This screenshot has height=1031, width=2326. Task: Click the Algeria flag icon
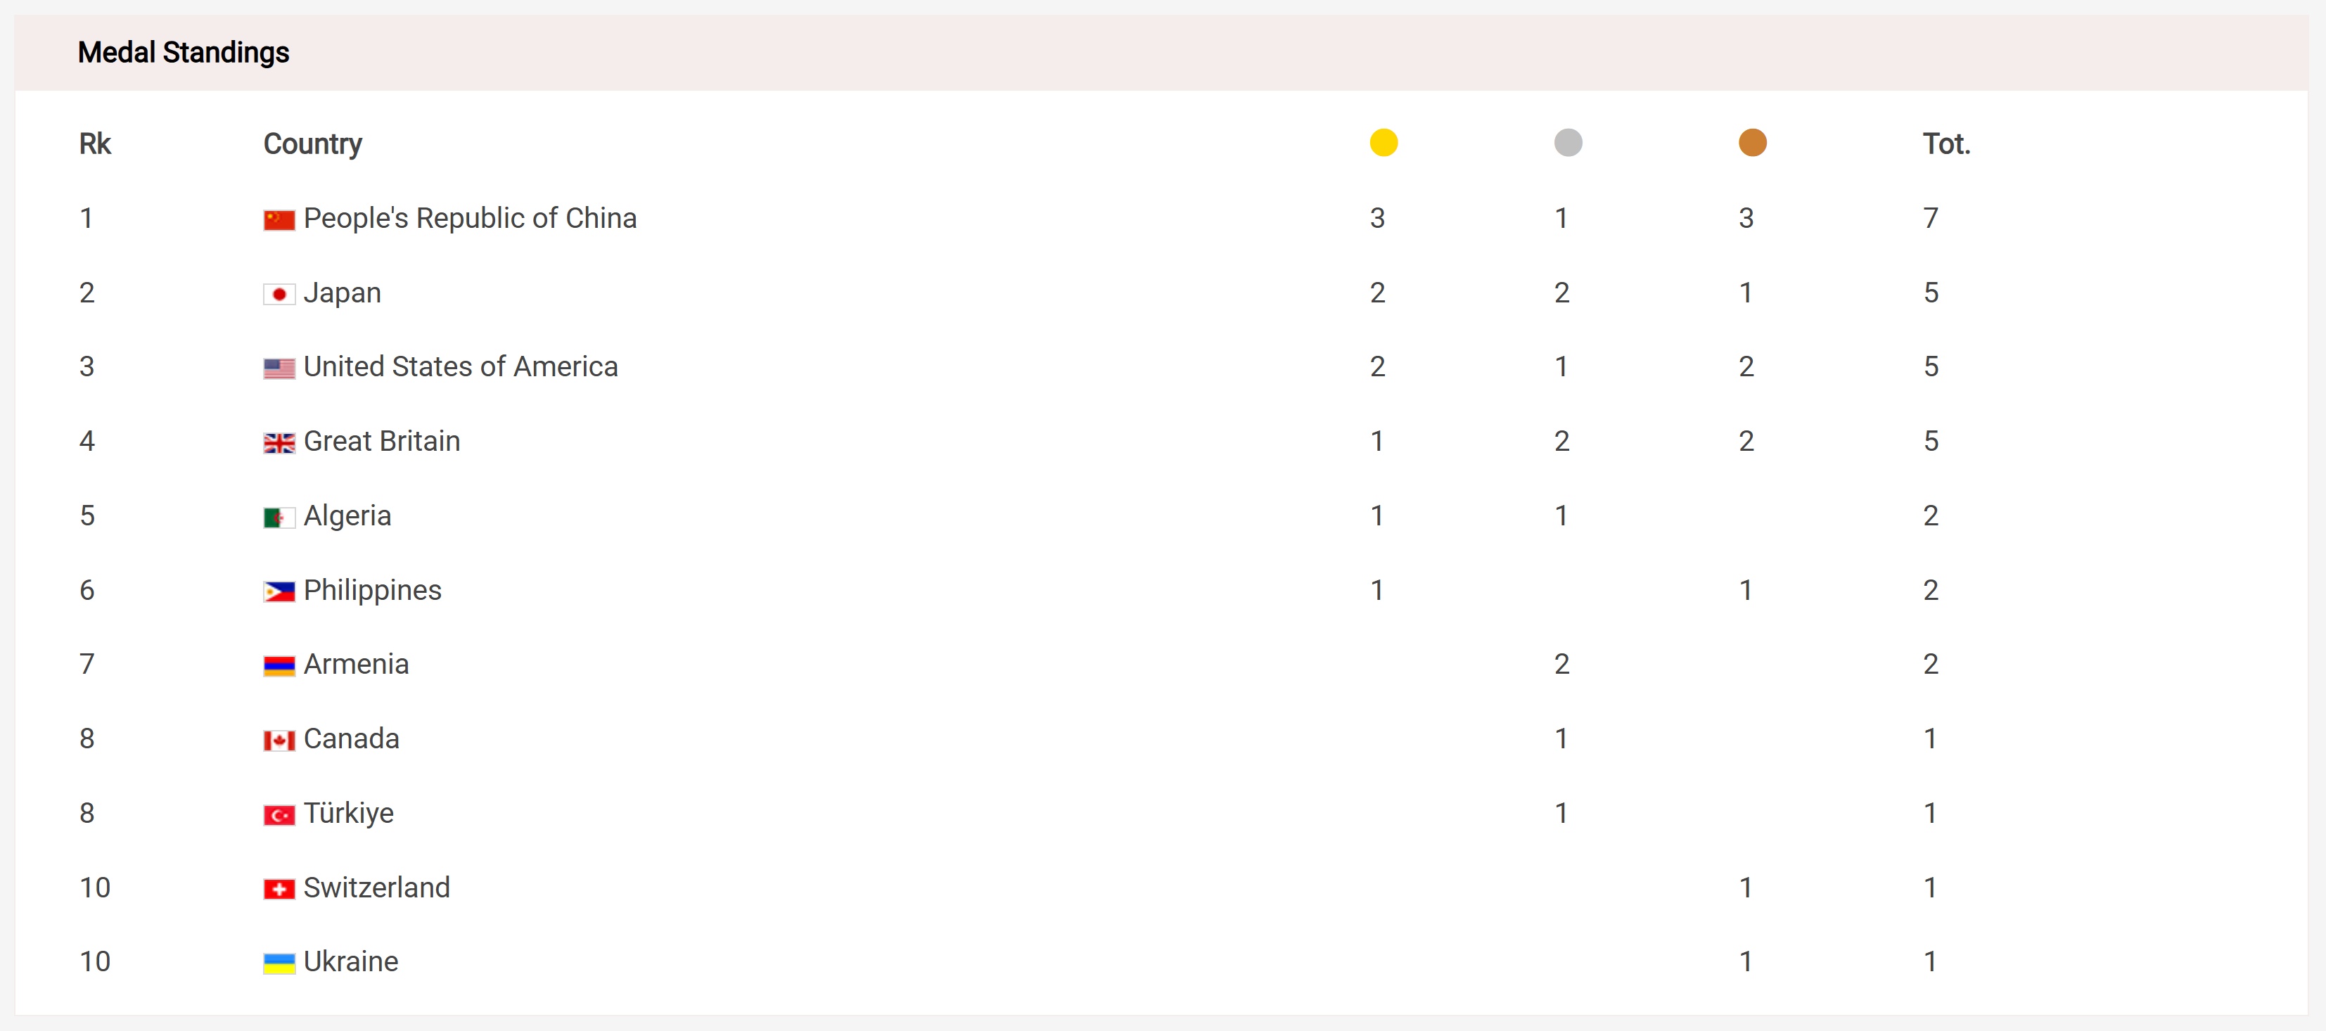[x=279, y=518]
